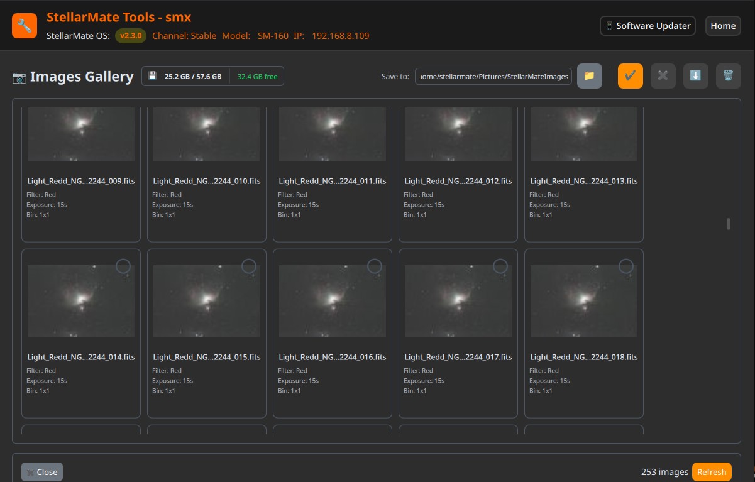The height and width of the screenshot is (482, 755).
Task: Open thumbnail of Light_Redd_NG...2244_011.fits
Action: pos(333,134)
